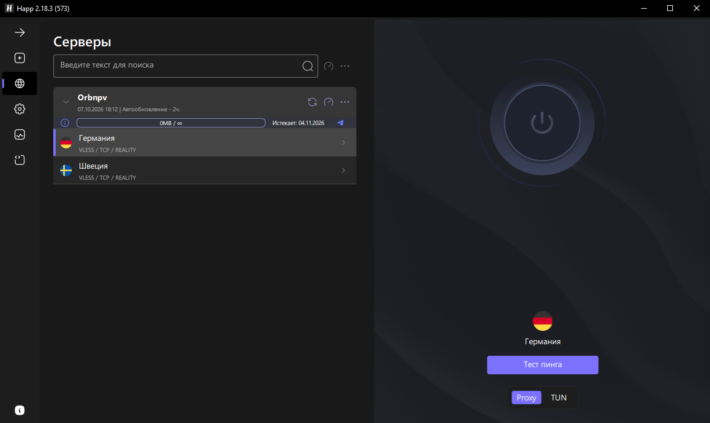This screenshot has width=710, height=423.
Task: Open the Orbnpv subscription three-dot menu
Action: pos(345,102)
